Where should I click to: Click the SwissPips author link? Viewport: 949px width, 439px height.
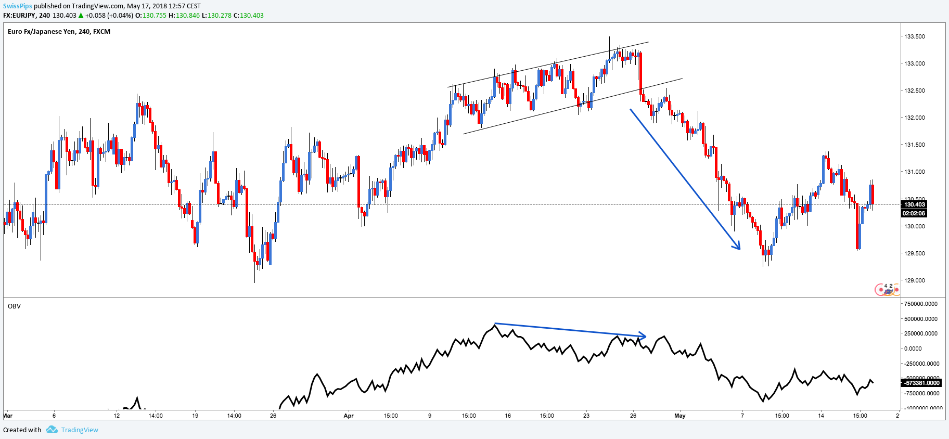point(17,6)
